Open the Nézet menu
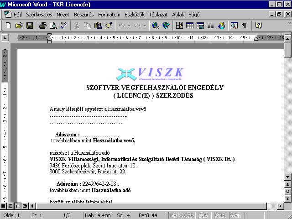This screenshot has height=219, width=292. tap(63, 15)
